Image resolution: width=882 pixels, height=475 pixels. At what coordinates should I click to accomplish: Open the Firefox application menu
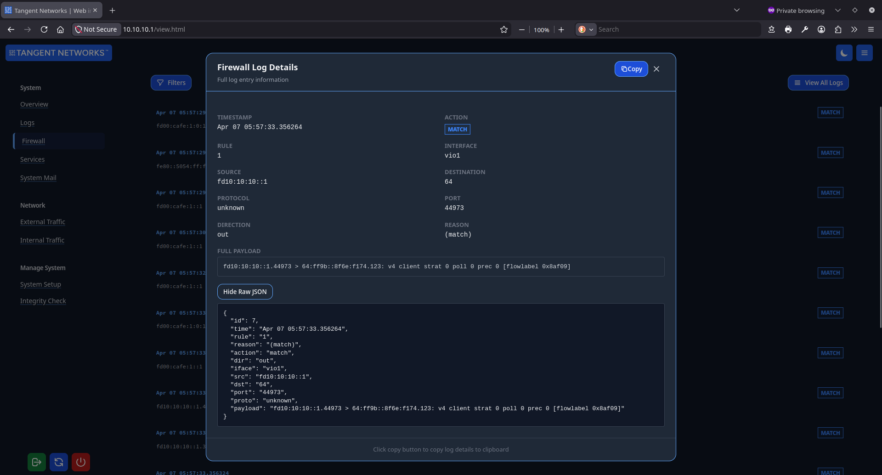(871, 29)
